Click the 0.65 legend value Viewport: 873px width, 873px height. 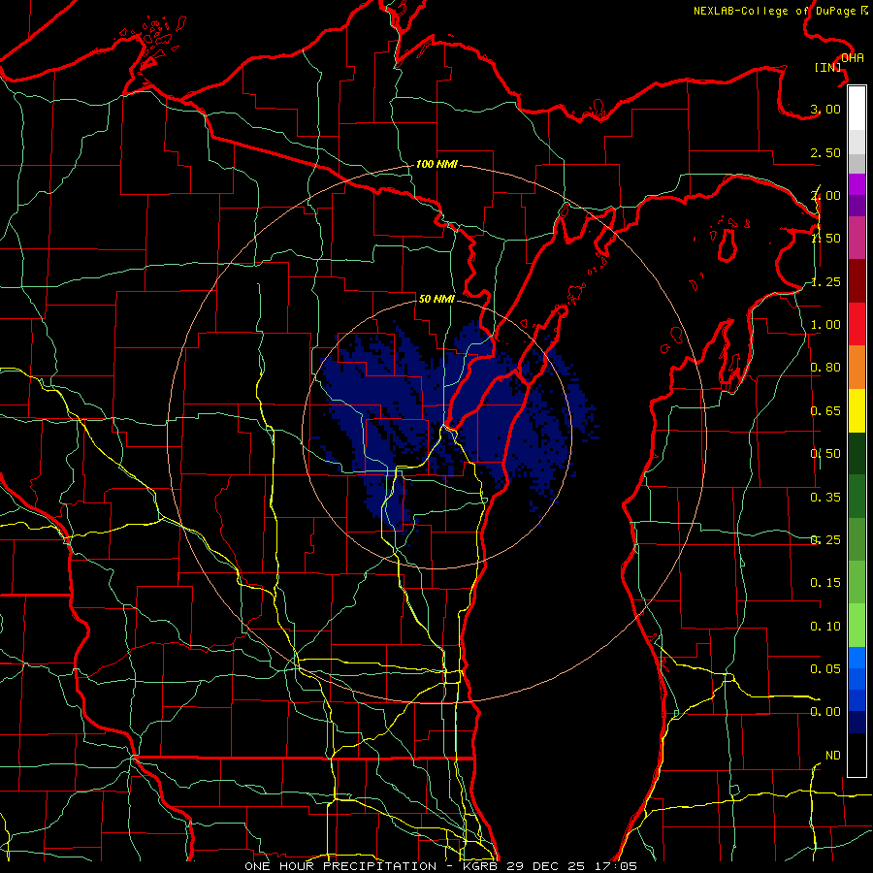(825, 411)
